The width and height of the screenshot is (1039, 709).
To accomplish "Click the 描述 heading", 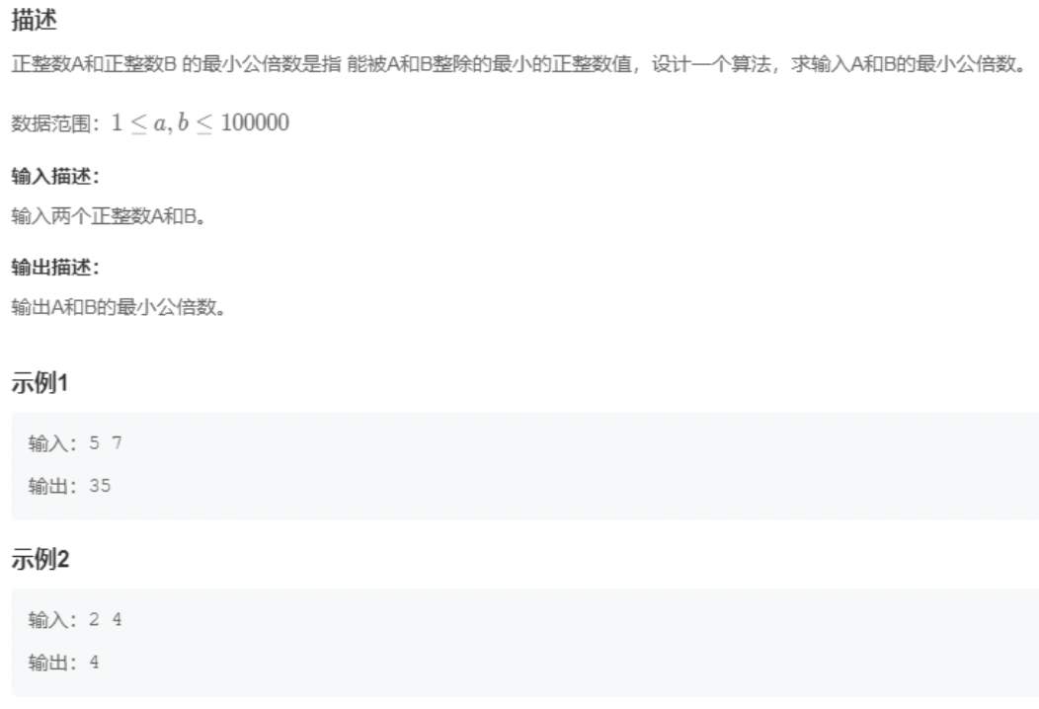I will 34,19.
